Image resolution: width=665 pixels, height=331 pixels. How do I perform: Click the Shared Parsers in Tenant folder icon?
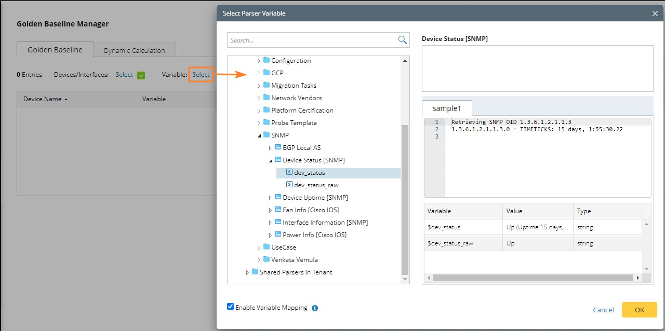pos(255,272)
